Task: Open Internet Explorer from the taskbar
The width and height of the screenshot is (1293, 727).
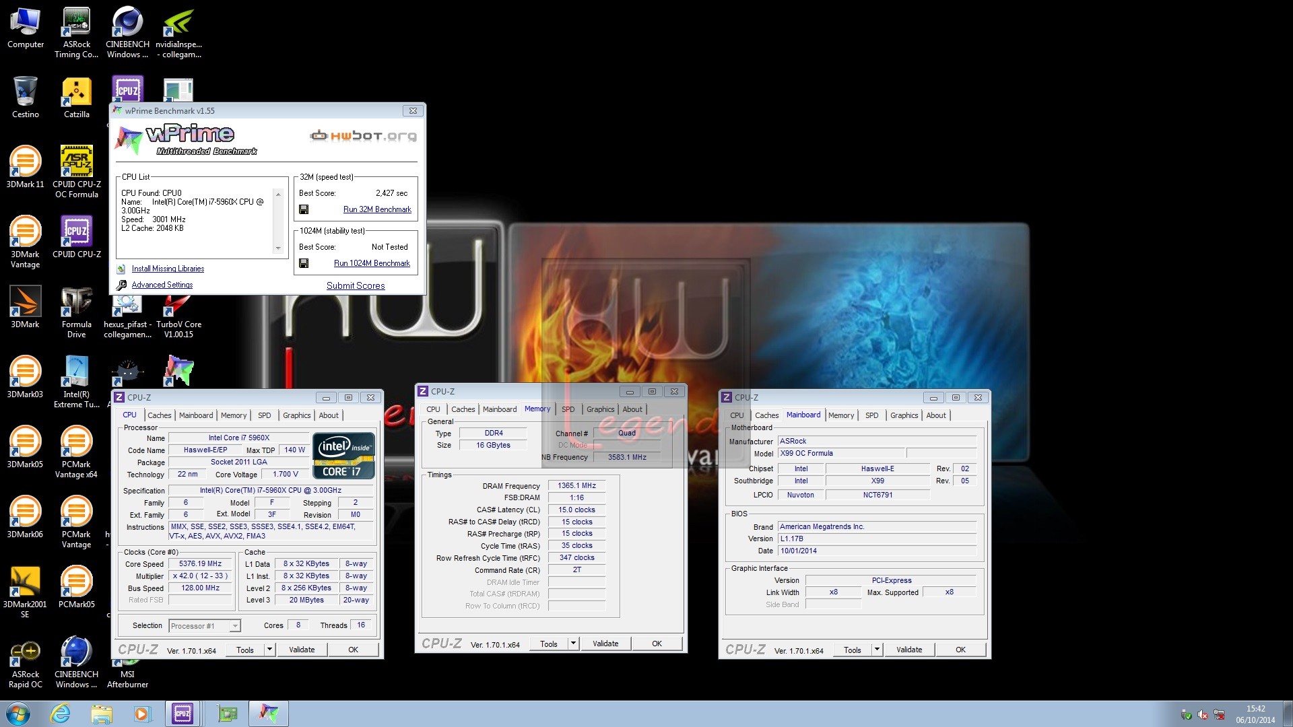Action: (x=61, y=714)
